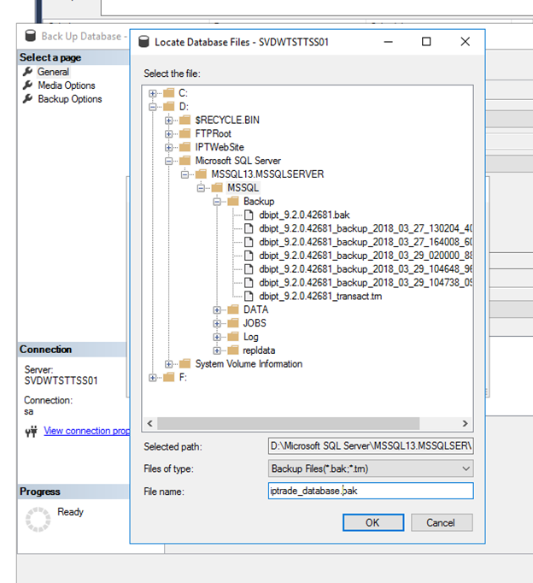
Task: Collapse the MSSQL13.MSSQLSERVER folder
Action: [184, 174]
